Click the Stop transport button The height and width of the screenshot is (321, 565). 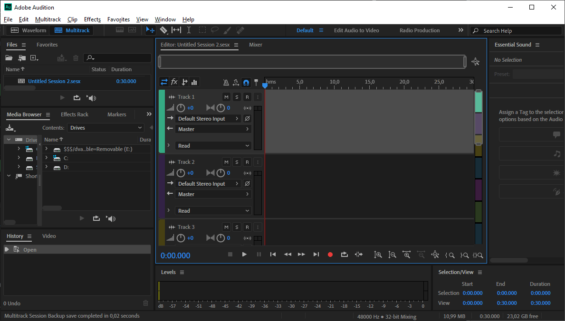230,255
